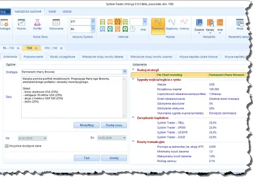Click the Poślizg cenowy value 0,1%
Viewport: 253px width, 190px height.
212,161
